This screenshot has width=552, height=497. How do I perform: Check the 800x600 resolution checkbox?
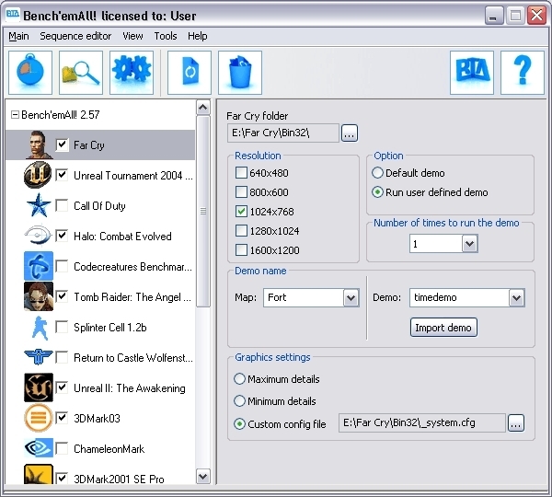point(241,192)
